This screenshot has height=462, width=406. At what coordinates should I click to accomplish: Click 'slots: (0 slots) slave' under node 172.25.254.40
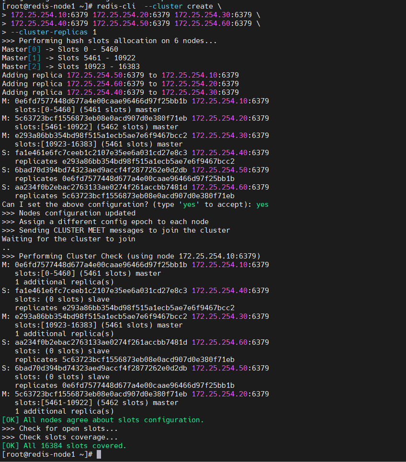click(x=62, y=299)
